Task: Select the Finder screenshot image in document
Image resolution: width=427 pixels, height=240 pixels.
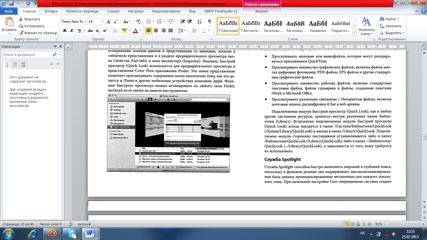Action: [168, 133]
